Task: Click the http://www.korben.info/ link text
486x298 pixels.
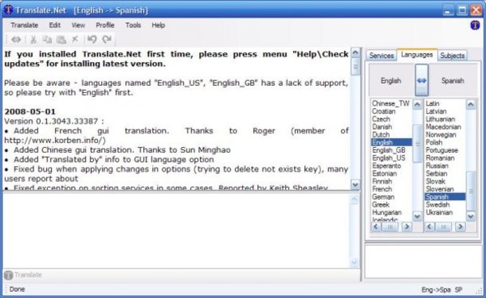Action: (x=55, y=141)
